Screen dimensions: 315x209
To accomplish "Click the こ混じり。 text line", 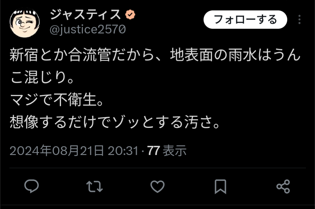I will (x=42, y=77).
